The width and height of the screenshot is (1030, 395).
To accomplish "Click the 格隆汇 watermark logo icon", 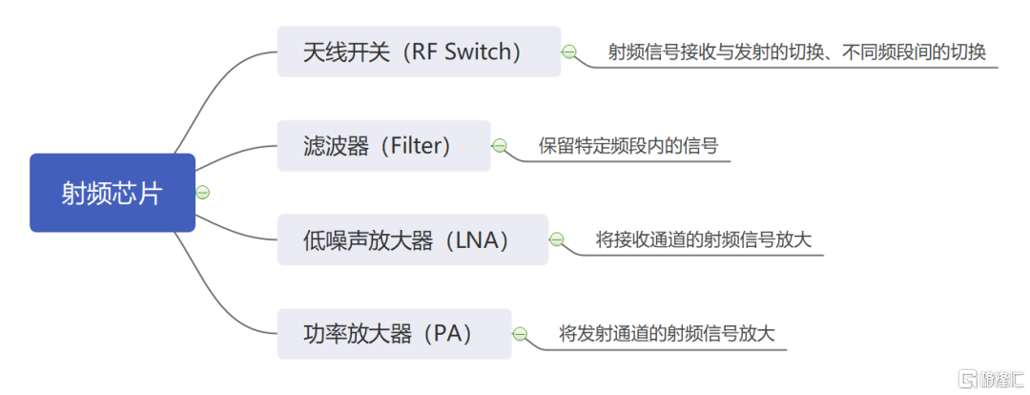I will [967, 380].
